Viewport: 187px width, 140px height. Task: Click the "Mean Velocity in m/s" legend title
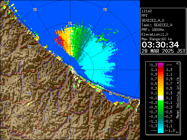(178, 98)
